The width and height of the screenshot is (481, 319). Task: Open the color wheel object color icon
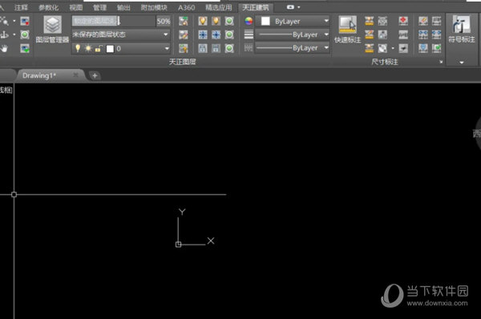(249, 21)
